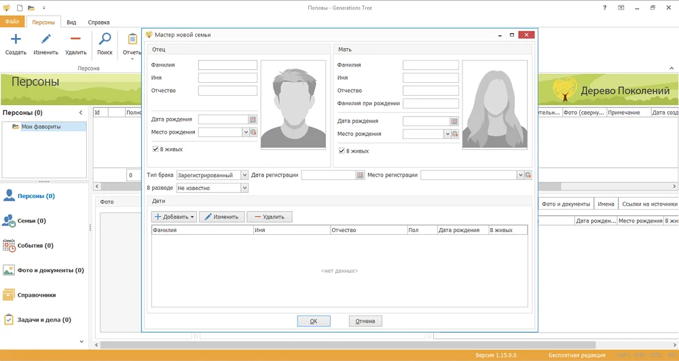This screenshot has width=679, height=361.
Task: Click the father's Фамилия input field
Action: pyautogui.click(x=227, y=65)
